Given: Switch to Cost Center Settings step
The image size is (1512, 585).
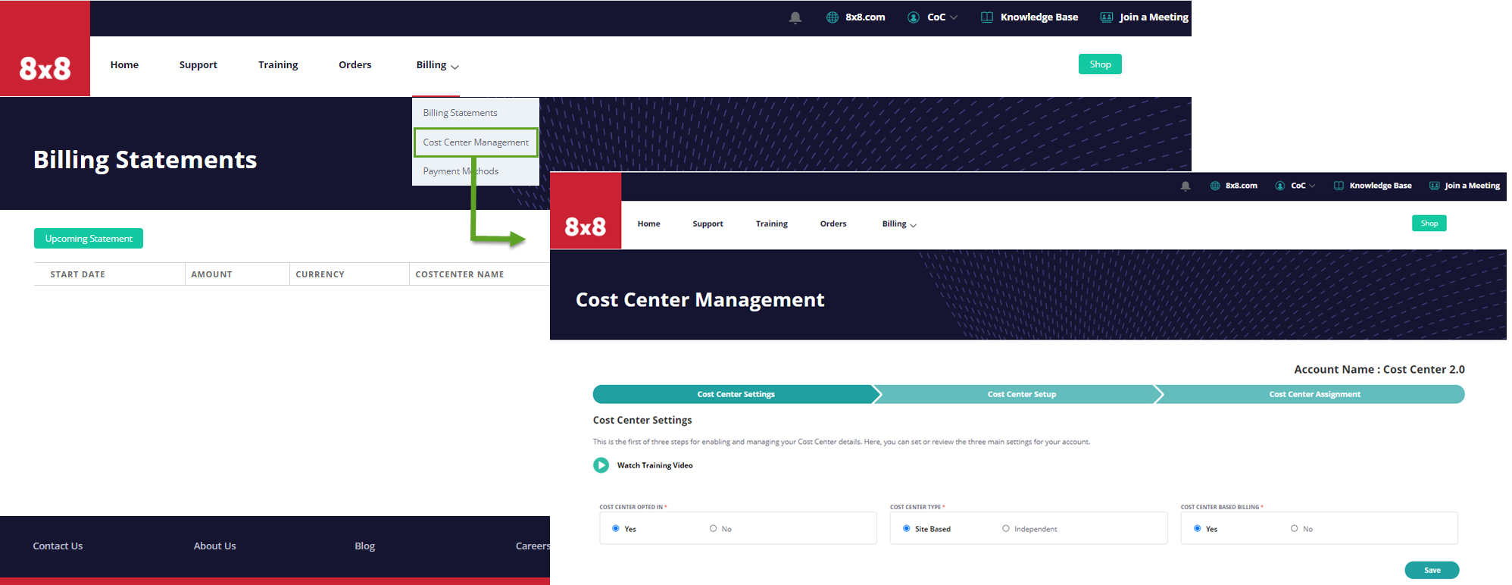Looking at the screenshot, I should pos(735,394).
